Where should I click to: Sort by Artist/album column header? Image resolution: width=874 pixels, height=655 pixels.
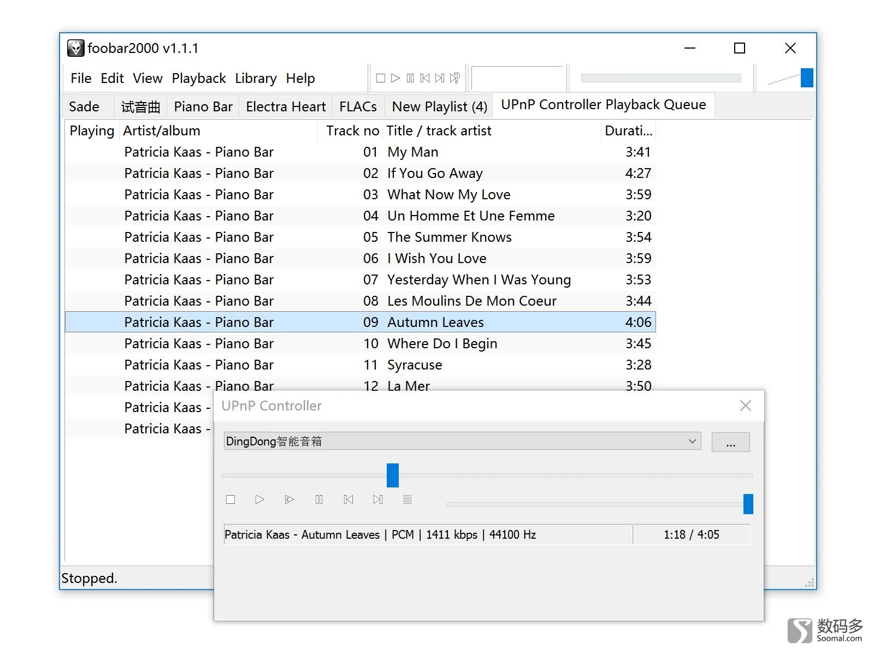coord(218,131)
